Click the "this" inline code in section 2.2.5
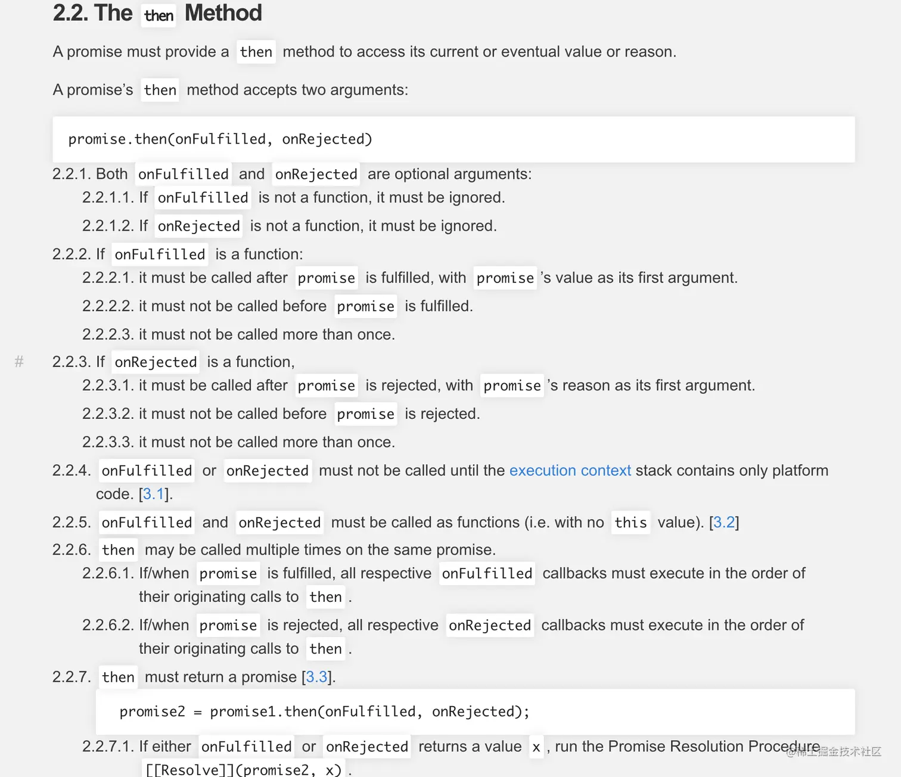Screen dimensions: 901x777 click(x=630, y=523)
